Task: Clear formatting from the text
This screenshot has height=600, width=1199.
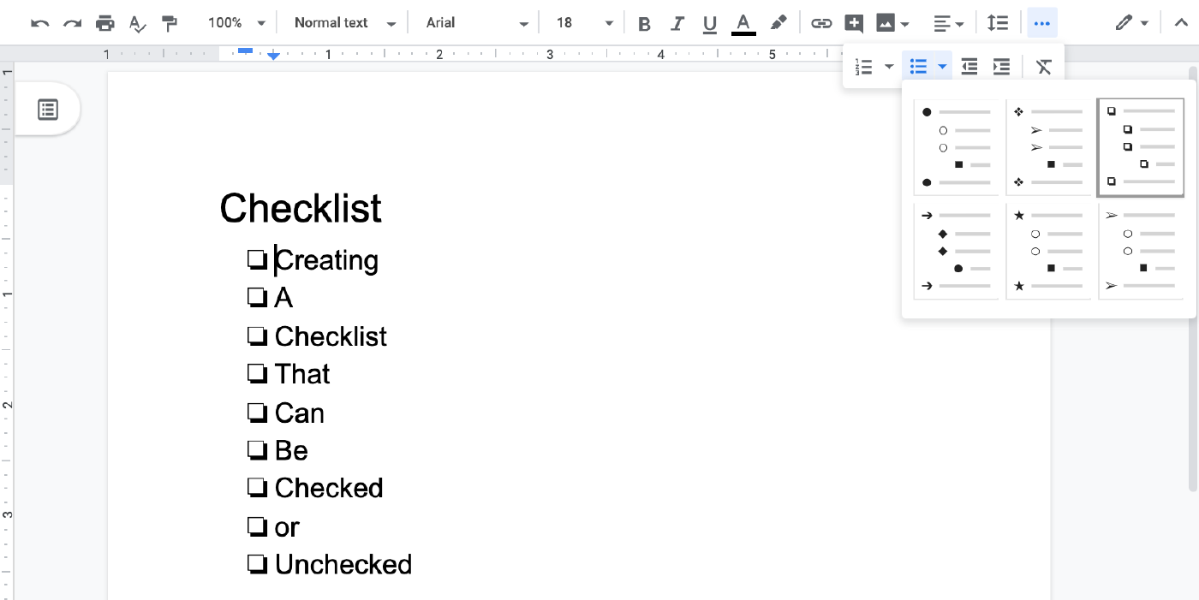Action: pos(1044,66)
